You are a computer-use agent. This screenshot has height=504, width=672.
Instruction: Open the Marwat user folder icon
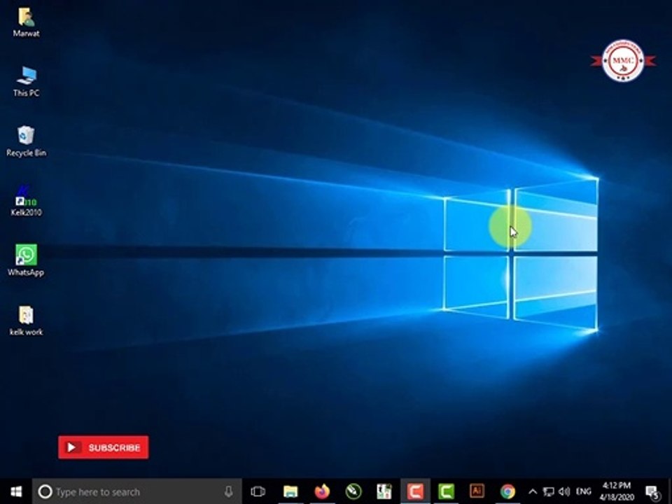click(26, 22)
